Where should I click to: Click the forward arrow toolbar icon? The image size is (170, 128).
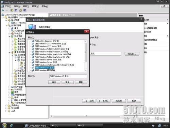click(x=6, y=10)
